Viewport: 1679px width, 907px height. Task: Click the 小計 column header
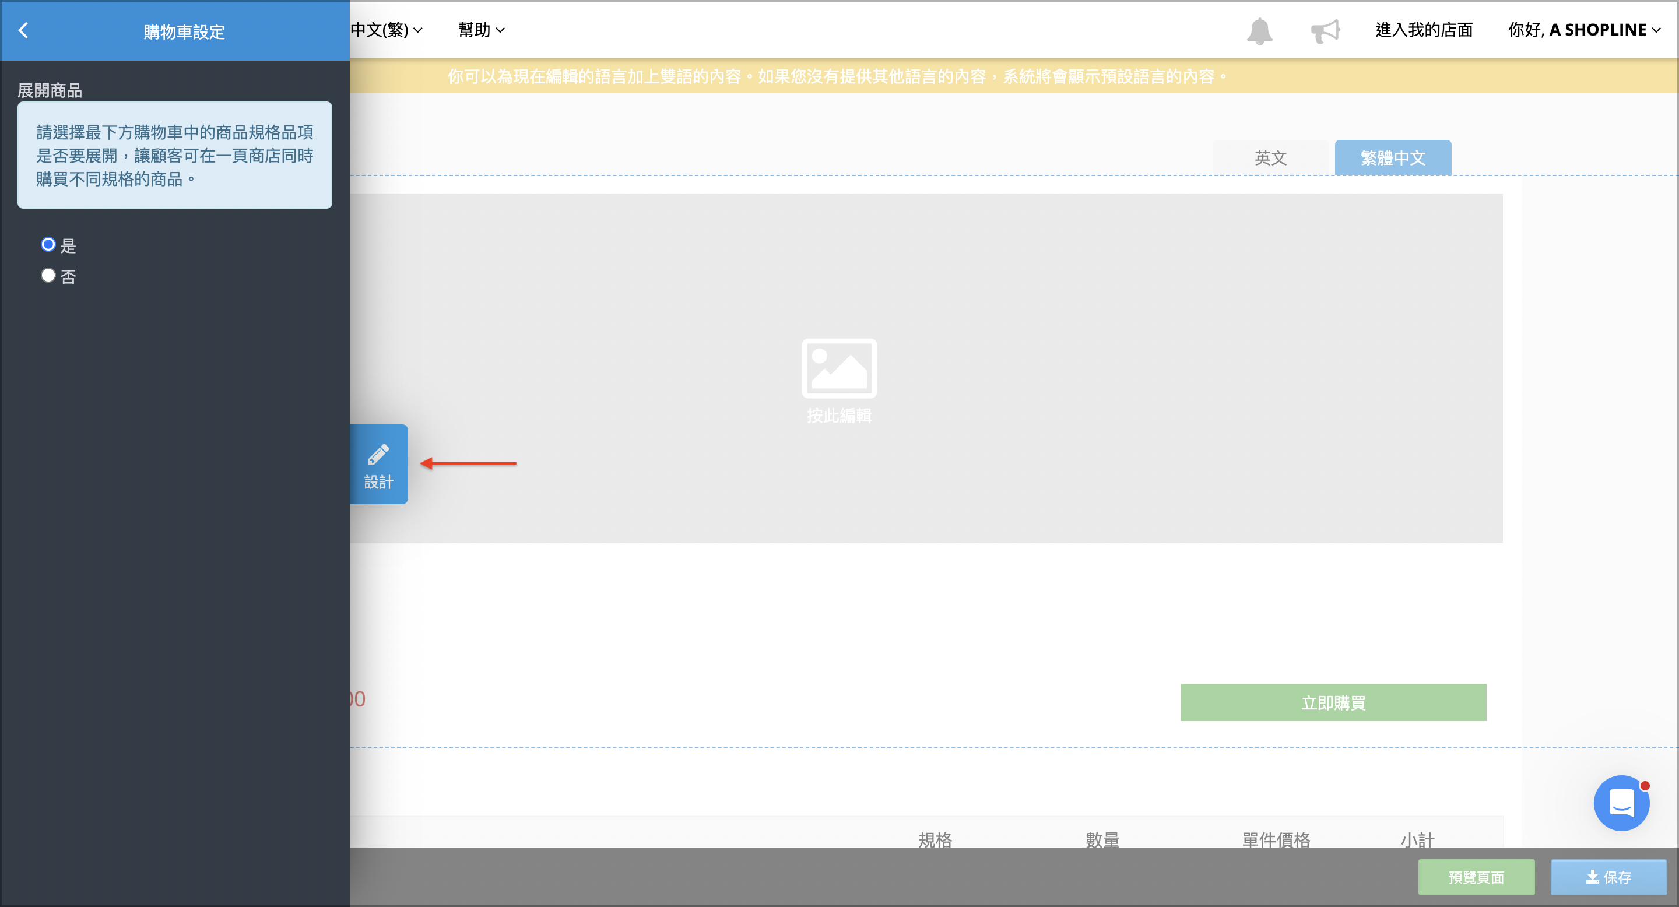(x=1418, y=839)
